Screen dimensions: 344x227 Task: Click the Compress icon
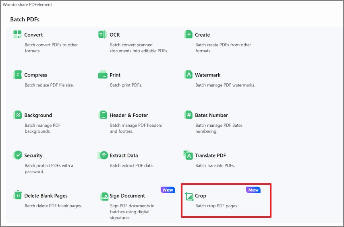point(17,75)
